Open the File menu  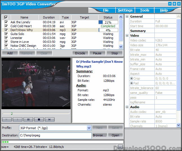pos(105,10)
